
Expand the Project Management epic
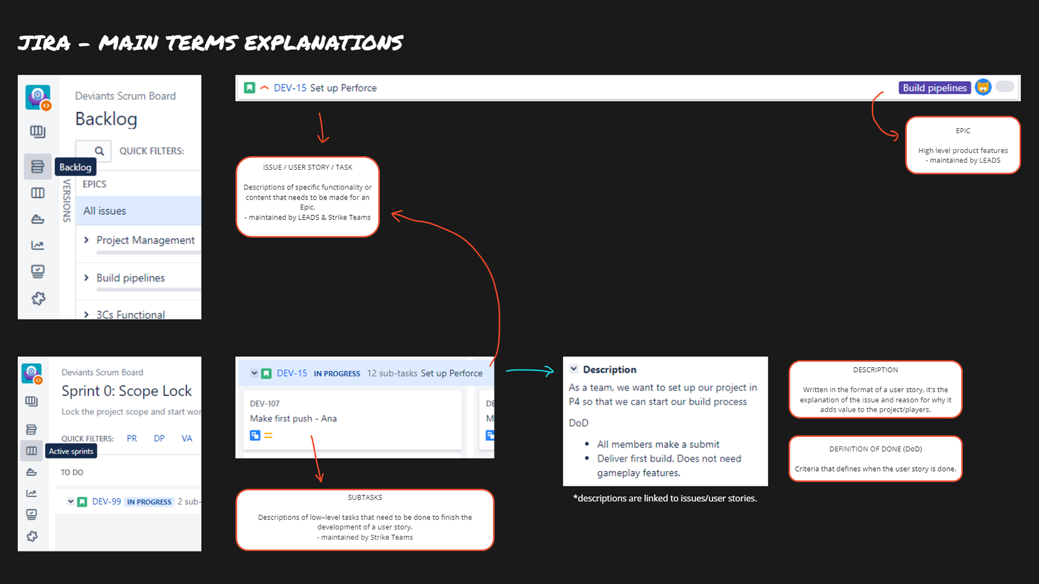87,240
